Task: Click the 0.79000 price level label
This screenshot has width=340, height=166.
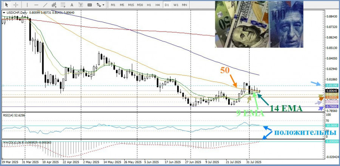Action: click(332, 106)
